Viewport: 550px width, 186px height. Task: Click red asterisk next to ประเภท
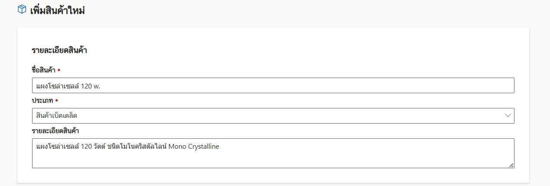click(x=56, y=101)
